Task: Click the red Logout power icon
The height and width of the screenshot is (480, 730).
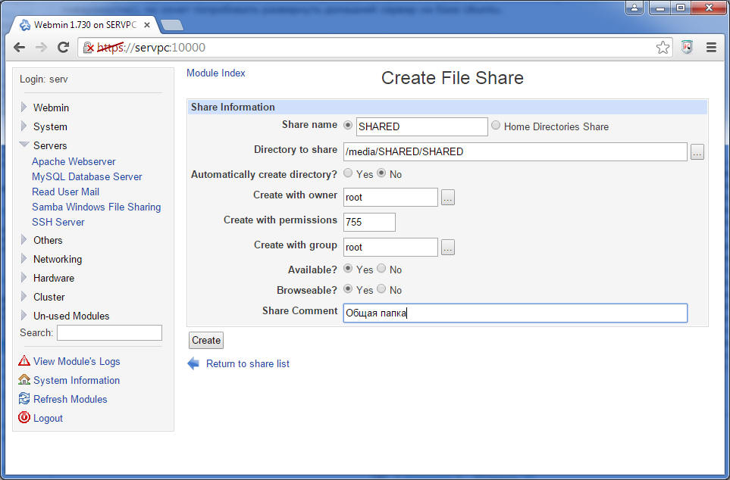Action: point(24,418)
